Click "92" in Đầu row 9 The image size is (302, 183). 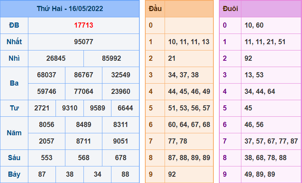pyautogui.click(x=172, y=174)
